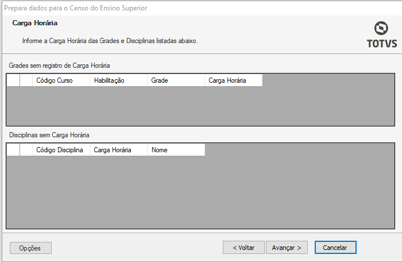Viewport: 402px width, 262px height.
Task: Select the Habilitação column header
Action: pos(118,80)
